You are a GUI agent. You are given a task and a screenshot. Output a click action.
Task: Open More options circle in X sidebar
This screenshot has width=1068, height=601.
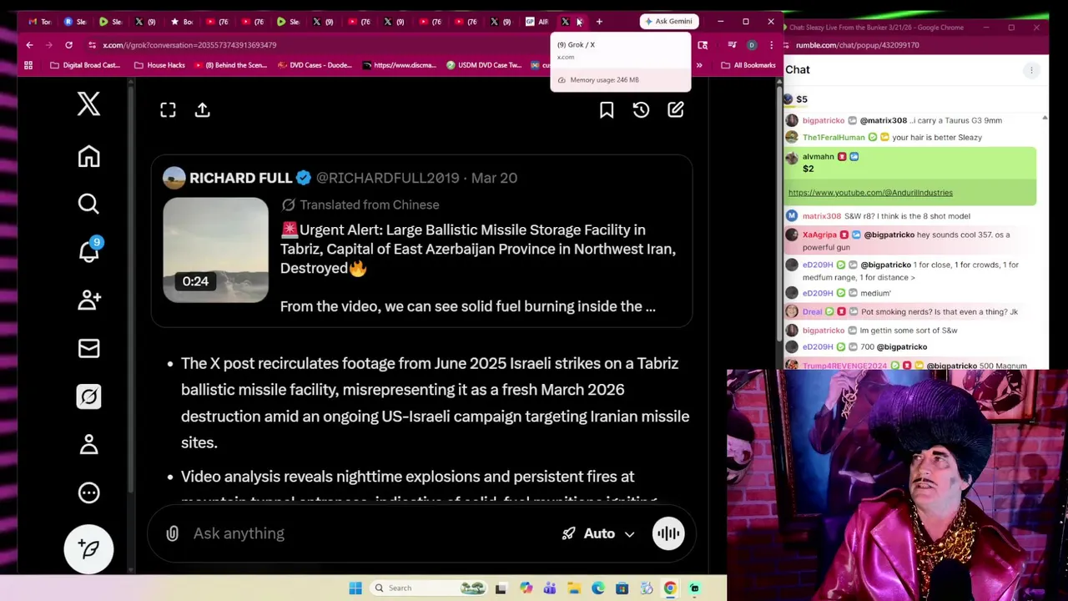pos(88,492)
